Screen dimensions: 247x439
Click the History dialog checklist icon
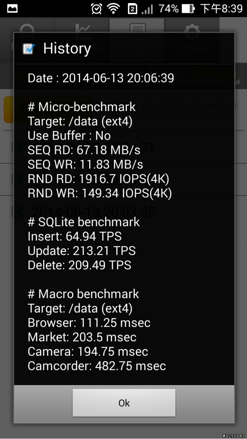(x=29, y=49)
